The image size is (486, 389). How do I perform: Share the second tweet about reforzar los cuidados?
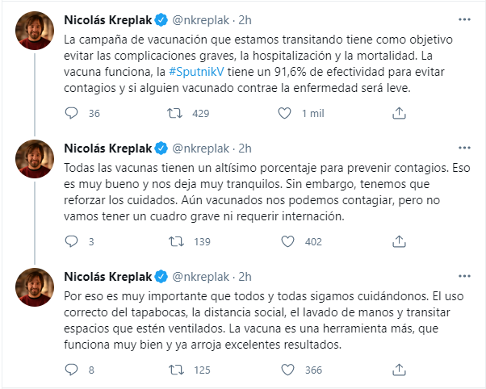(399, 241)
